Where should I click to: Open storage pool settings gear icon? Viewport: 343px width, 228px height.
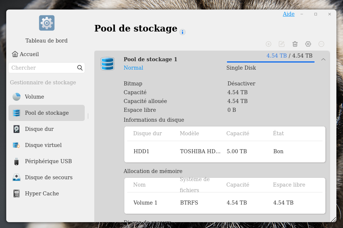click(x=308, y=44)
